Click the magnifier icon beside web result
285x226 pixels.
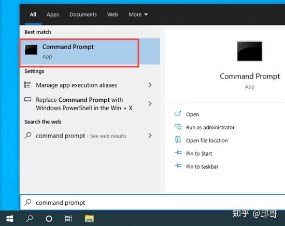click(28, 135)
